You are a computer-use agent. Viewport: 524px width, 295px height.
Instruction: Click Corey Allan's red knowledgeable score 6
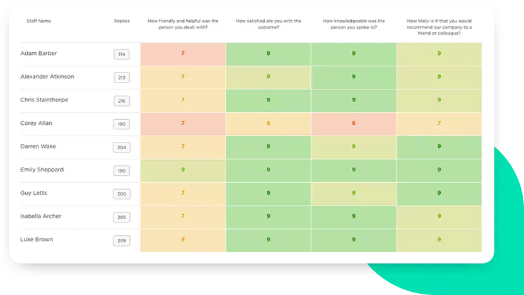[354, 124]
